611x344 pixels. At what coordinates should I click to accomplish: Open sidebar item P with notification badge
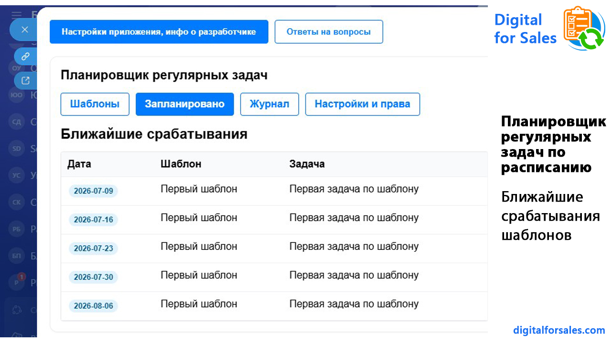coord(17,282)
